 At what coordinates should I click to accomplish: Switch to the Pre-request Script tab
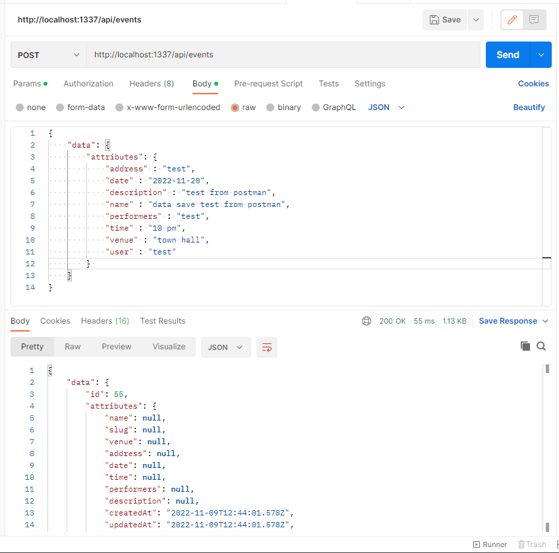click(x=268, y=84)
